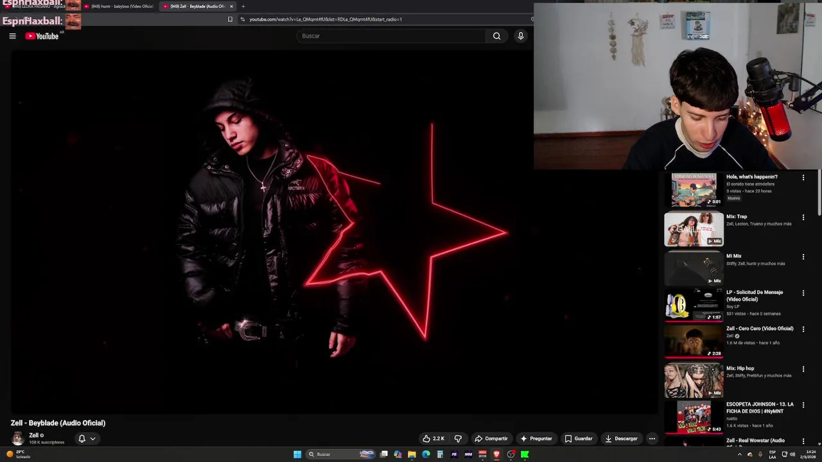This screenshot has height=462, width=822.
Task: Start voice search with microphone icon
Action: coord(521,36)
